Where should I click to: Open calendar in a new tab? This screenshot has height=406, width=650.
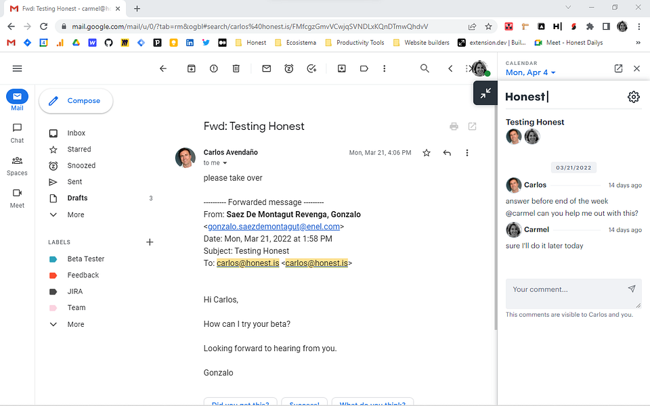pyautogui.click(x=618, y=68)
